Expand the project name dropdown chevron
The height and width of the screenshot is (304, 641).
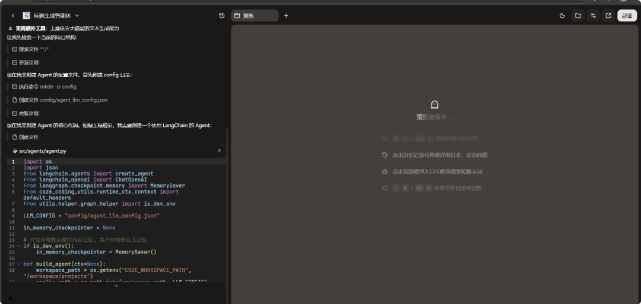pyautogui.click(x=77, y=15)
